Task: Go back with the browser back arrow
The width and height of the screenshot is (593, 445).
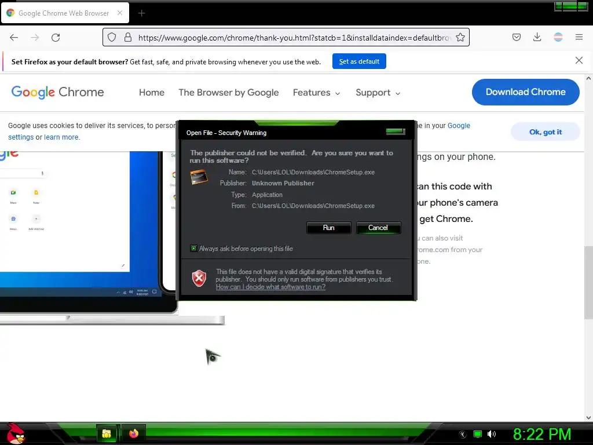Action: point(14,38)
